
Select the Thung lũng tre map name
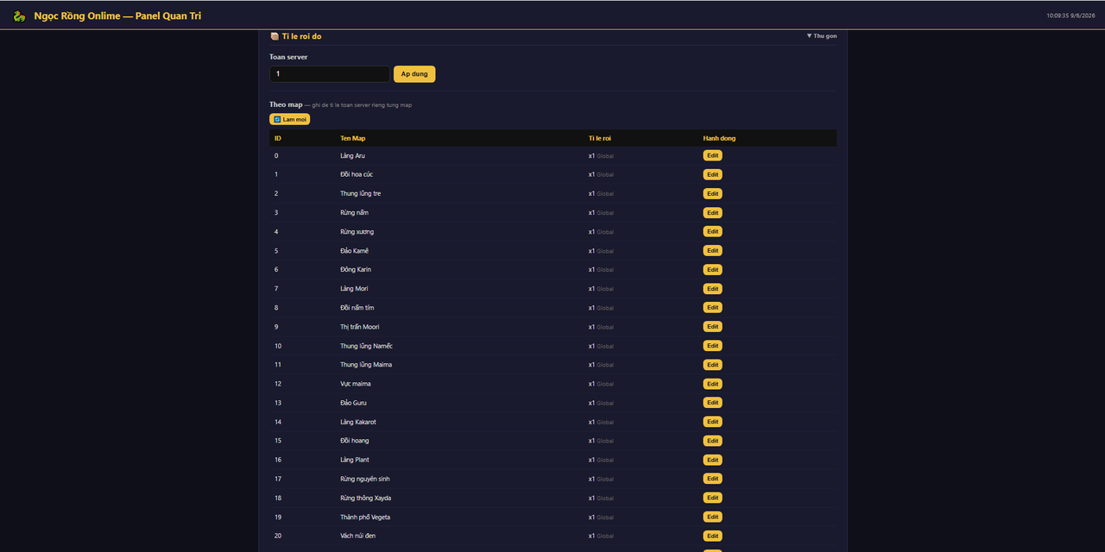click(360, 193)
